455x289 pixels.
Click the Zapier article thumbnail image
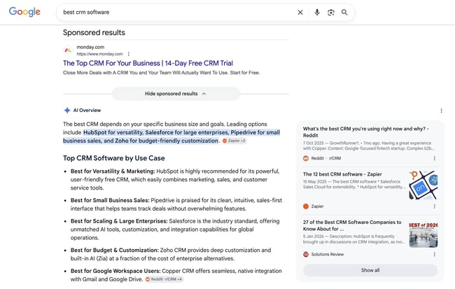[x=423, y=185]
